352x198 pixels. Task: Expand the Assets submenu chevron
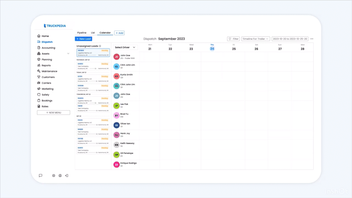pos(68,54)
